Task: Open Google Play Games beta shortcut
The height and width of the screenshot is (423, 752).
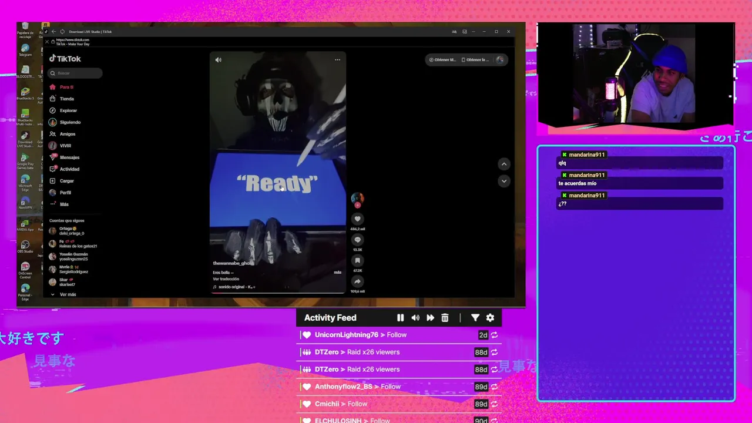Action: pyautogui.click(x=25, y=160)
